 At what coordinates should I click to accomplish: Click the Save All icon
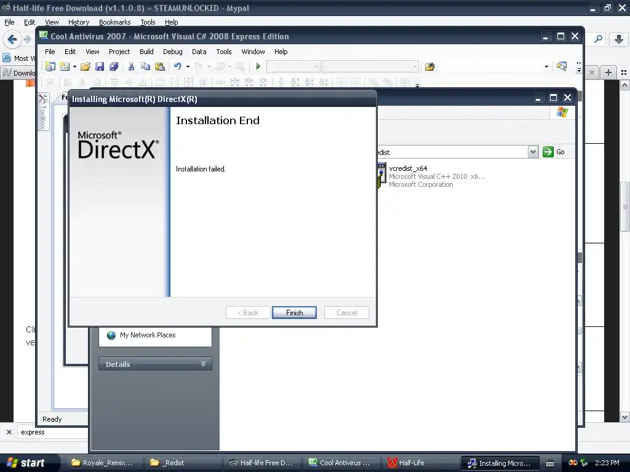pyautogui.click(x=114, y=66)
